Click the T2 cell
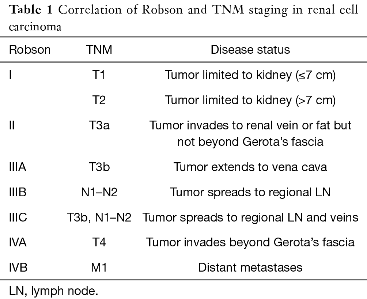Image resolution: width=367 pixels, height=299 pixels. click(x=99, y=100)
